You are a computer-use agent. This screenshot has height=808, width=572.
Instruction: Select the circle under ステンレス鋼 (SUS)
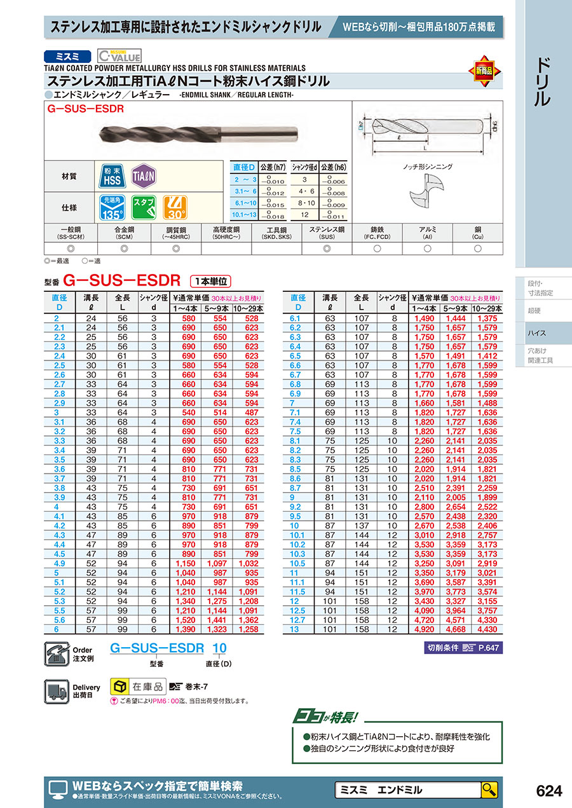[327, 249]
